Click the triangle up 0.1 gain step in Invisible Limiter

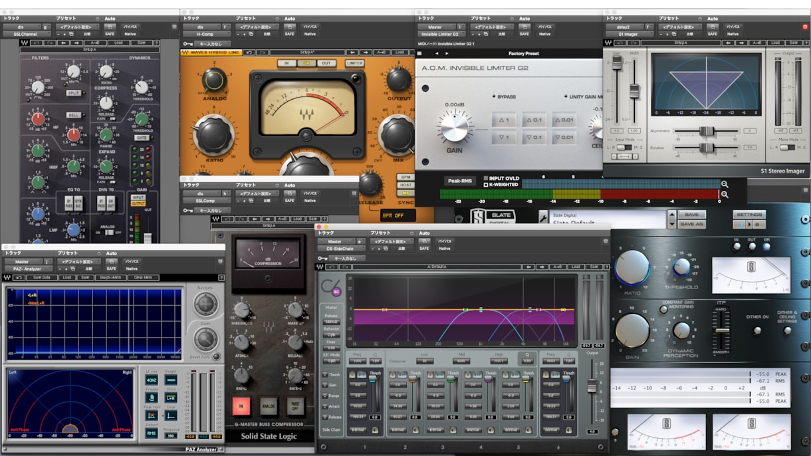534,120
